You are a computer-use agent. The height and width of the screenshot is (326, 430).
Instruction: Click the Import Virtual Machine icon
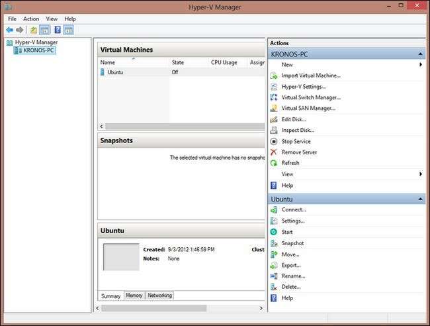pyautogui.click(x=274, y=76)
